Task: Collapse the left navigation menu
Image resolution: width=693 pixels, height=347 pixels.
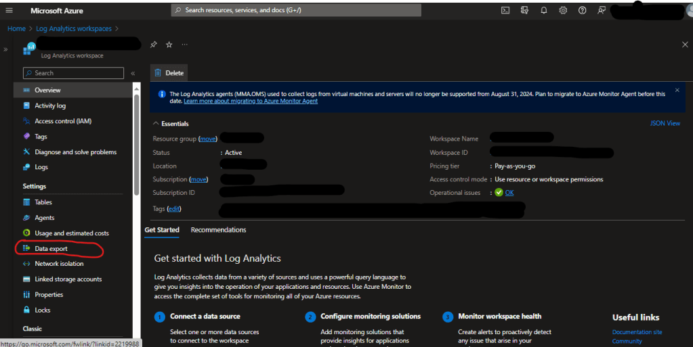Action: tap(133, 73)
